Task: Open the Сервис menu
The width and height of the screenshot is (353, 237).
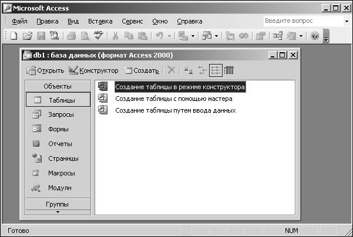Action: [132, 21]
